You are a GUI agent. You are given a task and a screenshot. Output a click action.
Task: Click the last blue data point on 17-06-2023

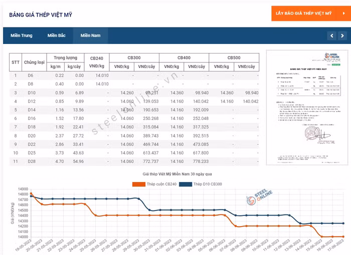[343, 223]
